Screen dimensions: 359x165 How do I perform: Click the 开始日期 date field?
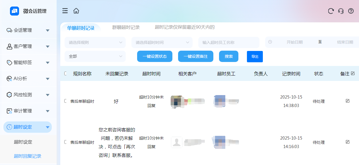[294, 42]
